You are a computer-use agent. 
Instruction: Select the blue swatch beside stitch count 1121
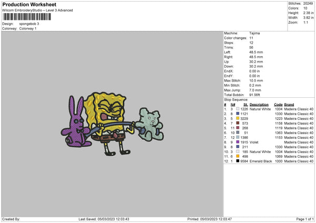coord(238,114)
